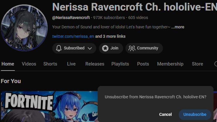Click the '973K subscribers' text
This screenshot has width=217, height=122.
pos(109,18)
